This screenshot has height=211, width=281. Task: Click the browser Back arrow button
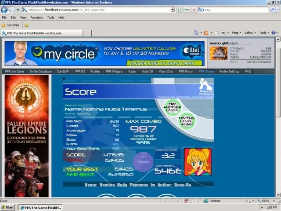[5, 9]
